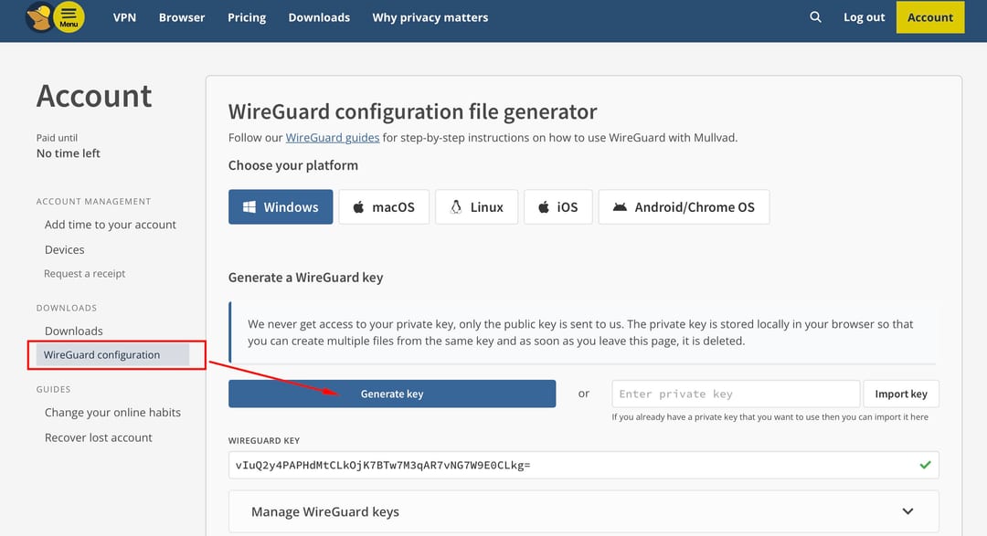Select the iOS platform
The height and width of the screenshot is (536, 987).
tap(558, 207)
